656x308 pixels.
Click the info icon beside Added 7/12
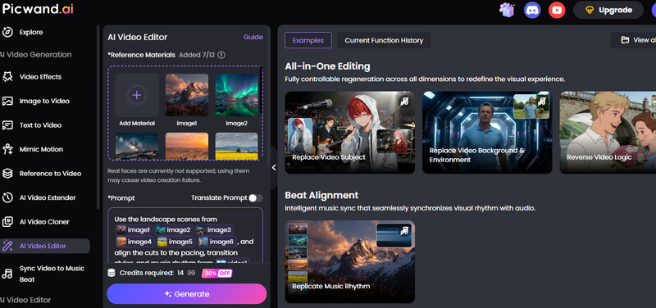click(221, 55)
